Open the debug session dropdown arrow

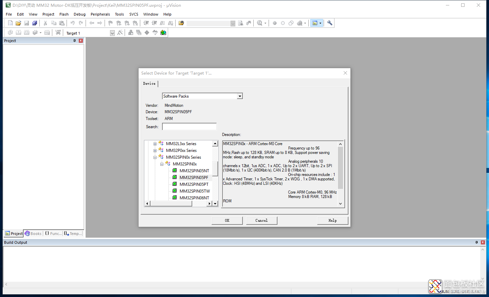[x=265, y=23]
